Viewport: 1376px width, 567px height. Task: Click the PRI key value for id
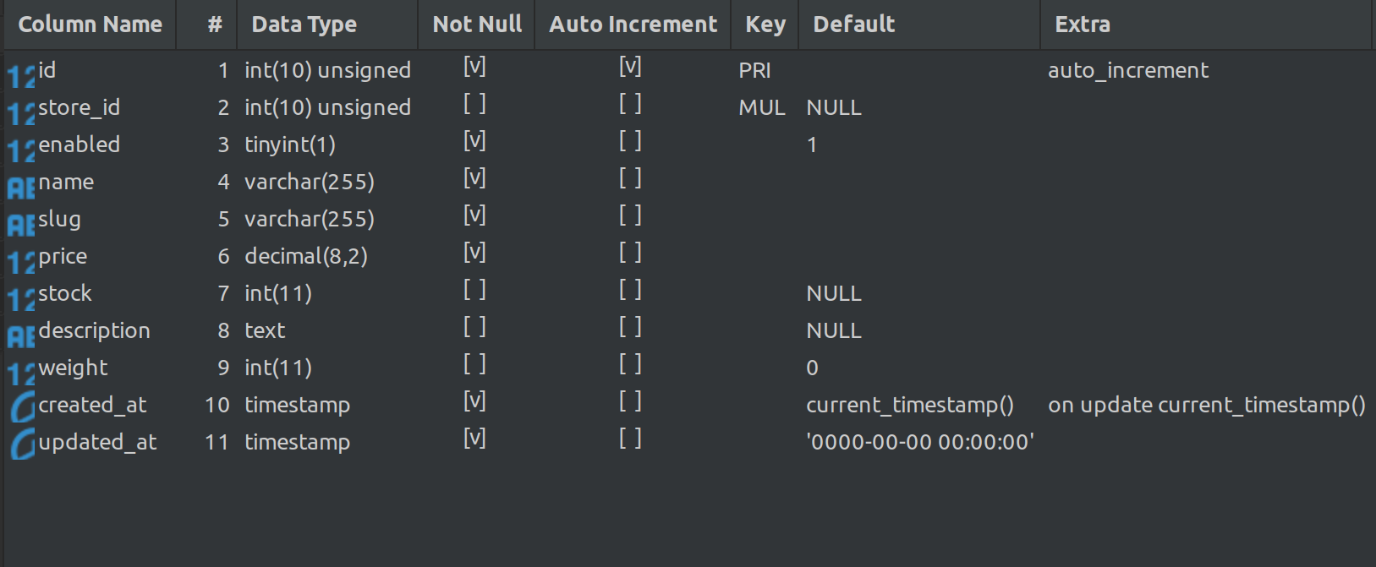[x=754, y=71]
